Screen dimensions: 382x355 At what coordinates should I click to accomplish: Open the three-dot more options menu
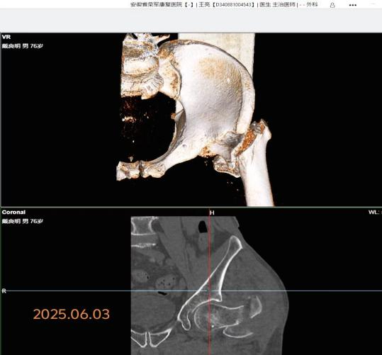point(352,5)
